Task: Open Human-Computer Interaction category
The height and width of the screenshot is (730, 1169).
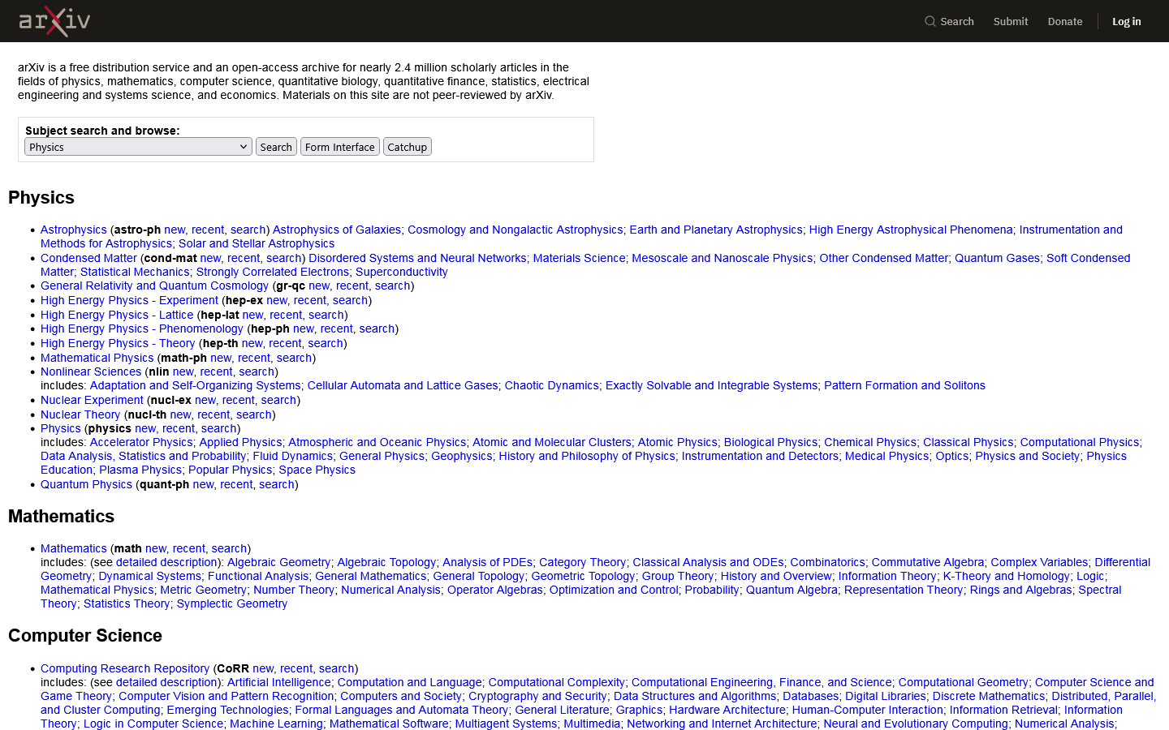Action: [867, 710]
